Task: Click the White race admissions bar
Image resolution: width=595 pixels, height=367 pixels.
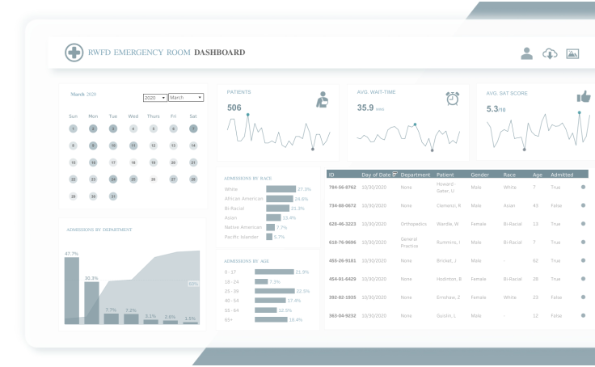Action: click(x=281, y=189)
